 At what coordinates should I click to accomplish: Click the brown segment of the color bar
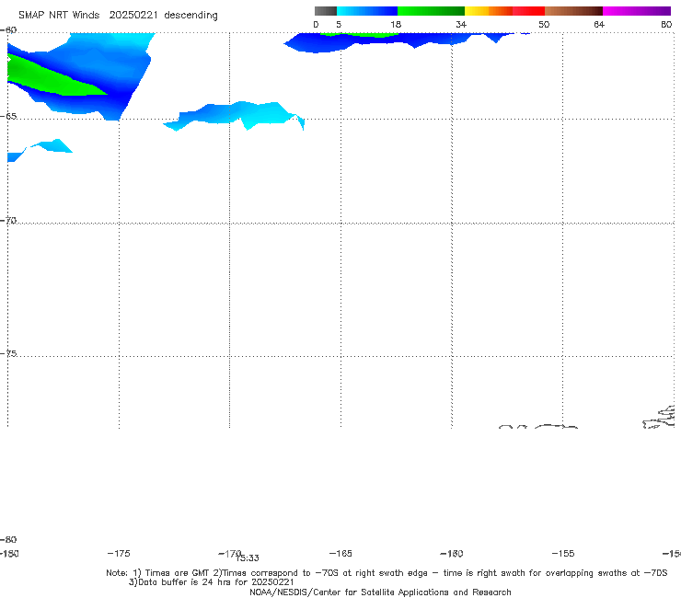[573, 11]
